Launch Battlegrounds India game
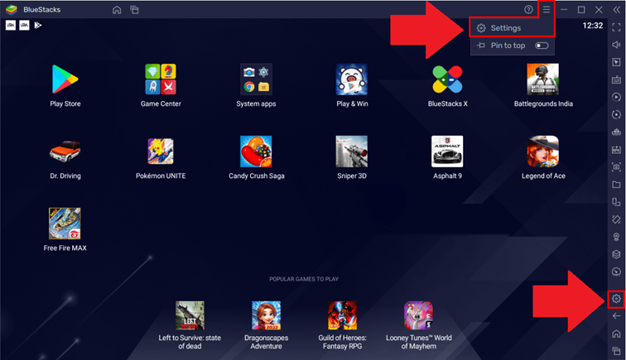Viewport: 626px width, 360px height. [542, 80]
